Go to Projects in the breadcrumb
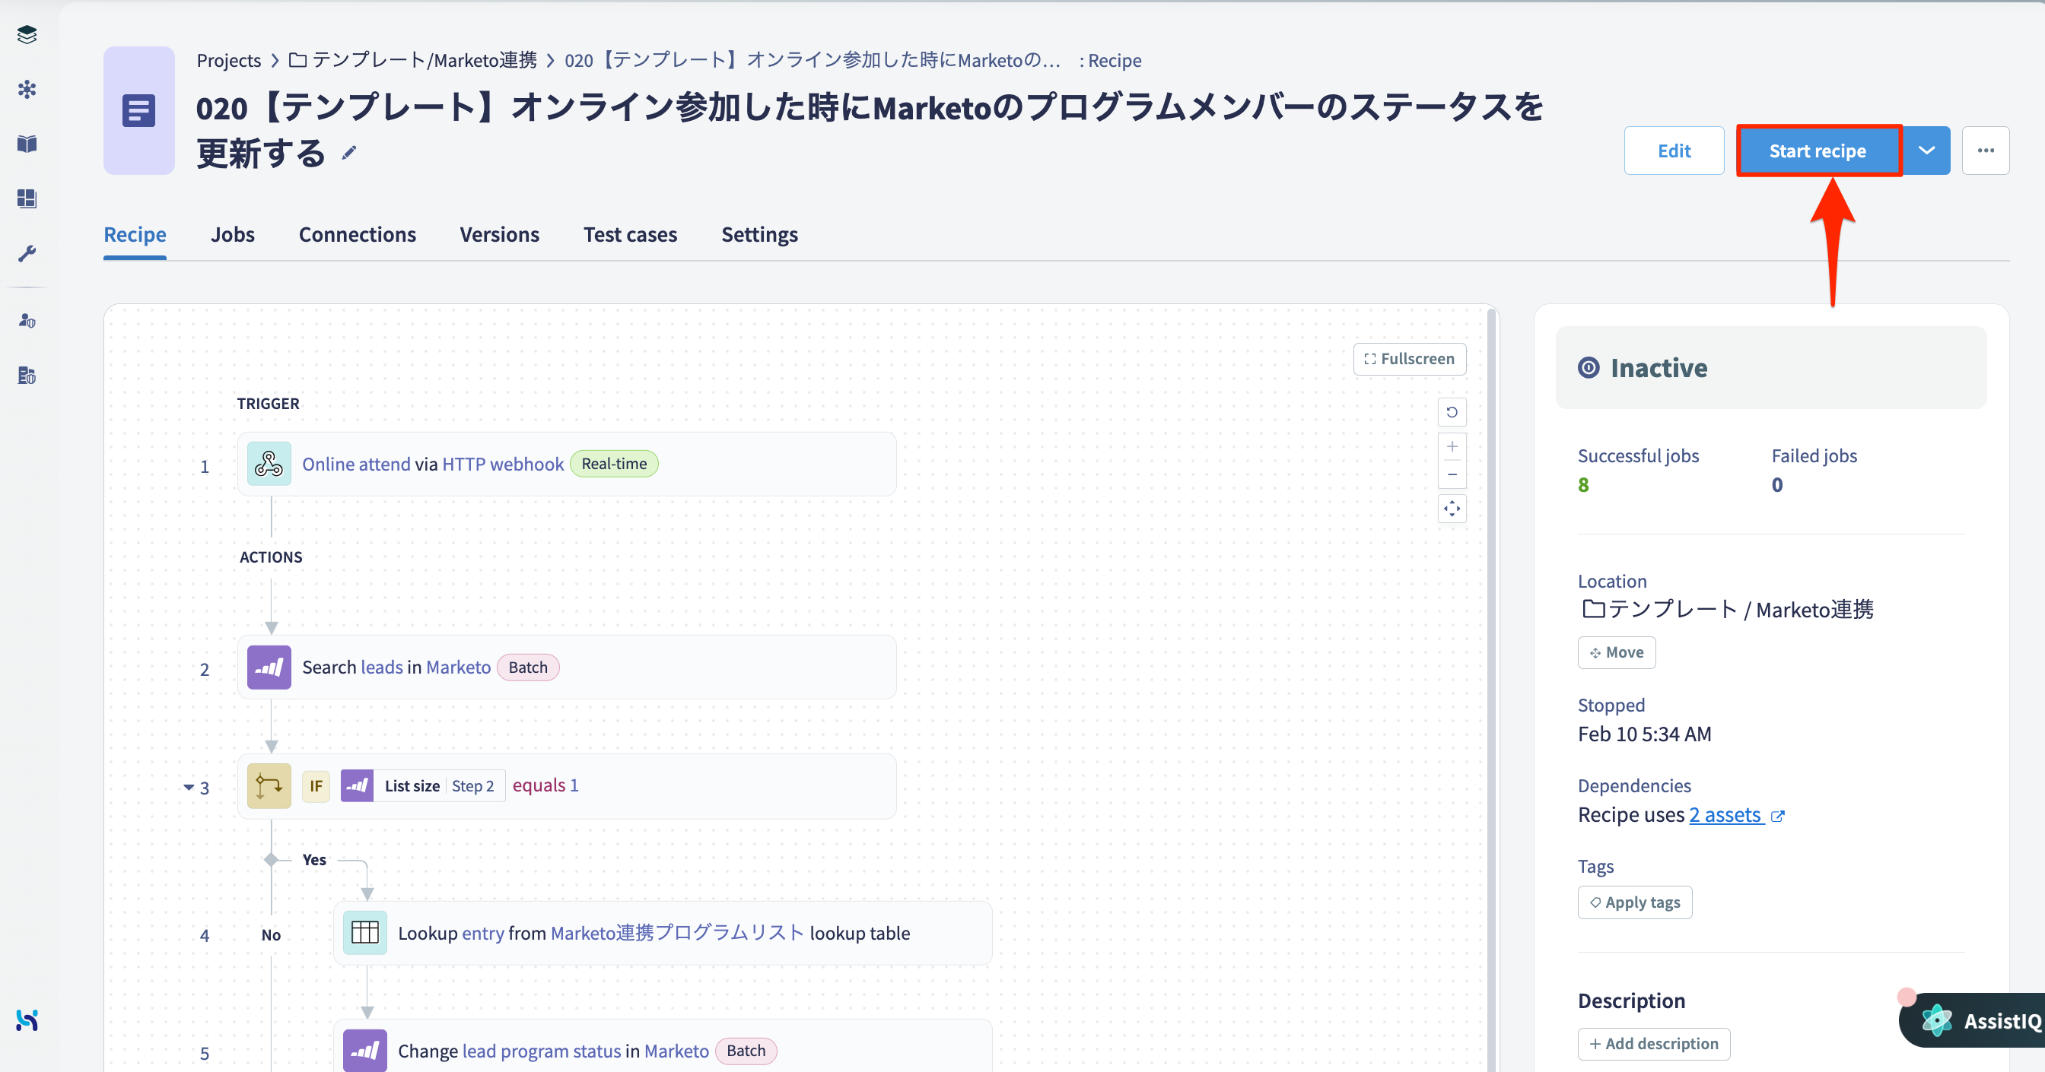 point(229,60)
